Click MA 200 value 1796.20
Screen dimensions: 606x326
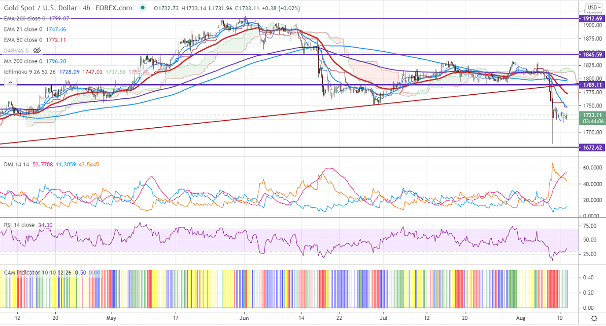[56, 61]
